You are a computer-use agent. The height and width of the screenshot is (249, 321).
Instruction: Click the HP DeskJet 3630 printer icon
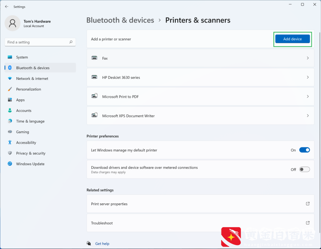(94, 77)
